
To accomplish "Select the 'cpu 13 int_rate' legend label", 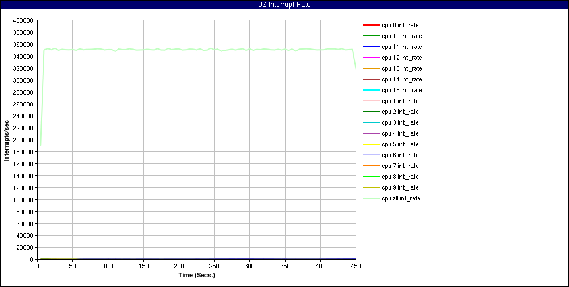I will point(402,69).
